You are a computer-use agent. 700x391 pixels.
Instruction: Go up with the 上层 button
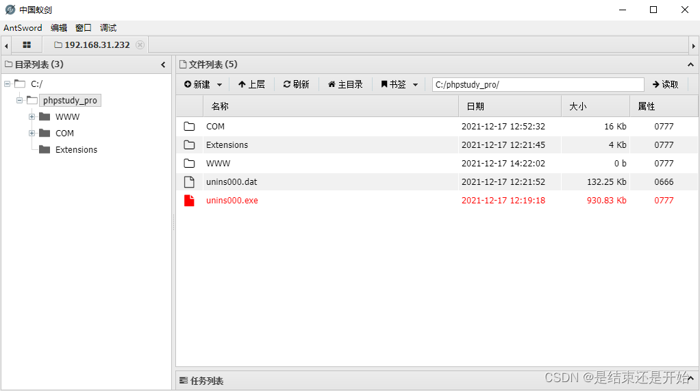[x=251, y=84]
